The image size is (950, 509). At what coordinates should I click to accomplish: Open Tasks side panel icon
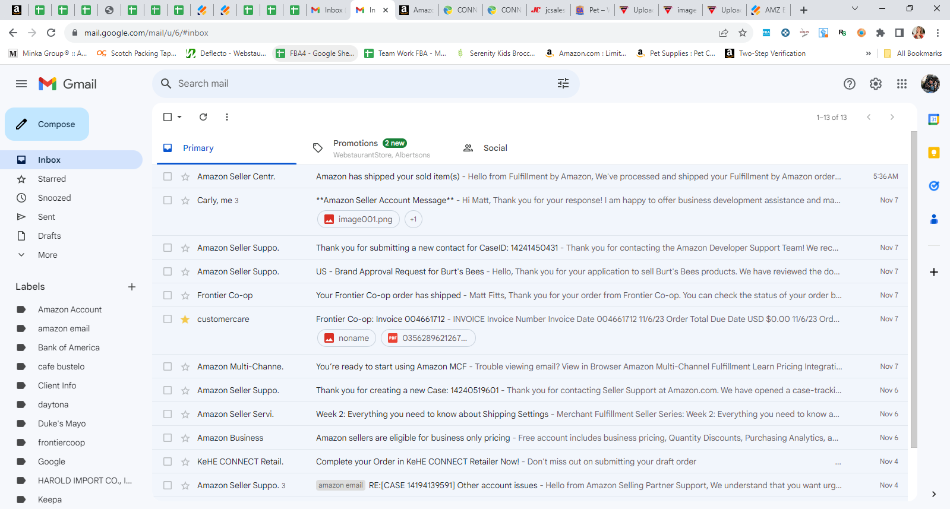(x=934, y=186)
